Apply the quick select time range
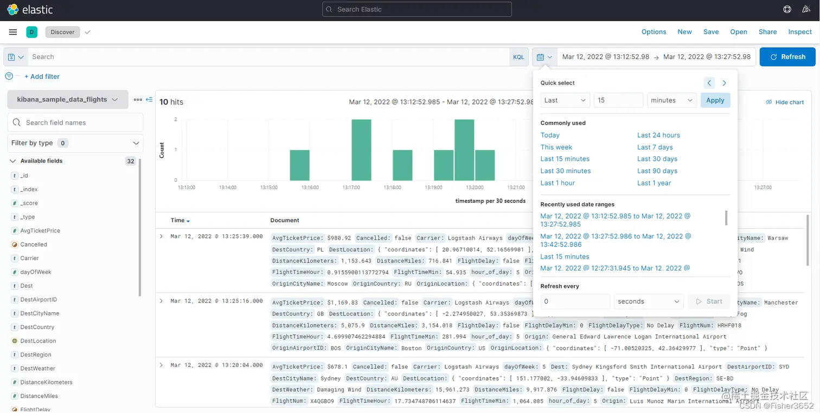The image size is (820, 413). [x=715, y=100]
